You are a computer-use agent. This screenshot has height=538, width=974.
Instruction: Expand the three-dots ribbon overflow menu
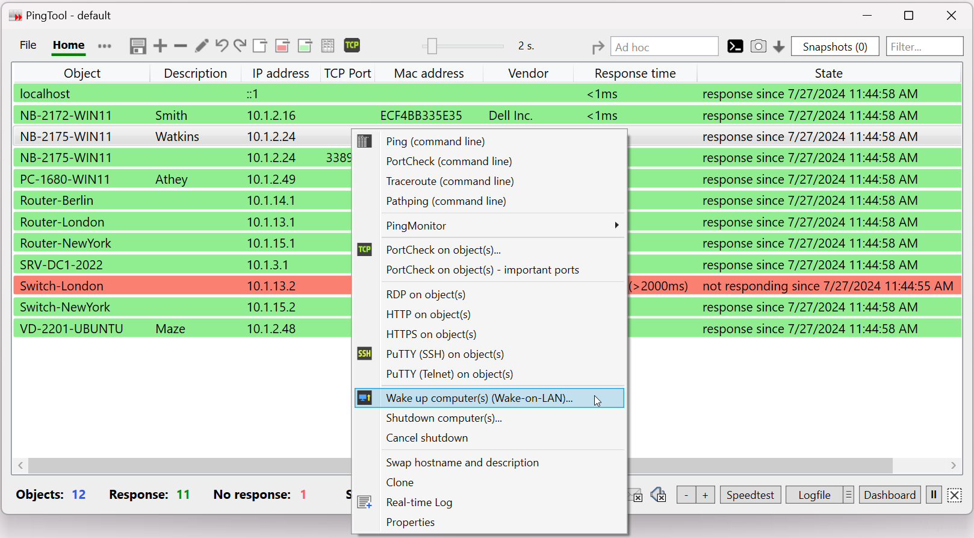click(x=104, y=46)
